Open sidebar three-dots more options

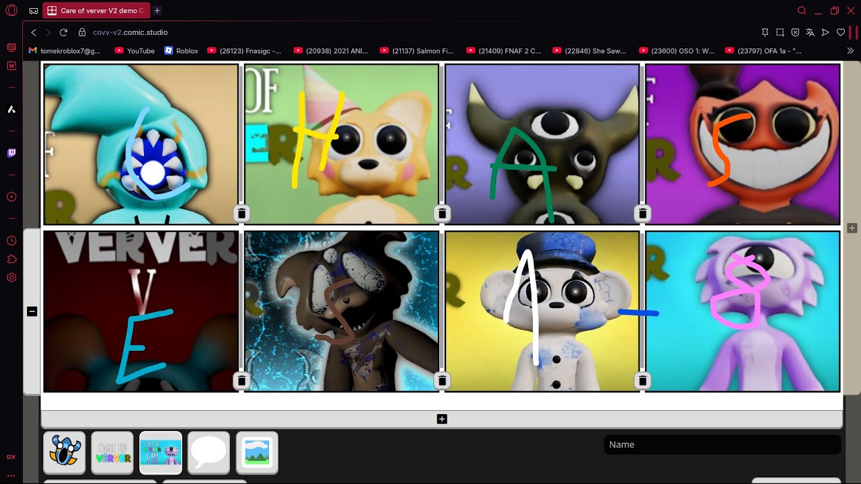pyautogui.click(x=11, y=475)
